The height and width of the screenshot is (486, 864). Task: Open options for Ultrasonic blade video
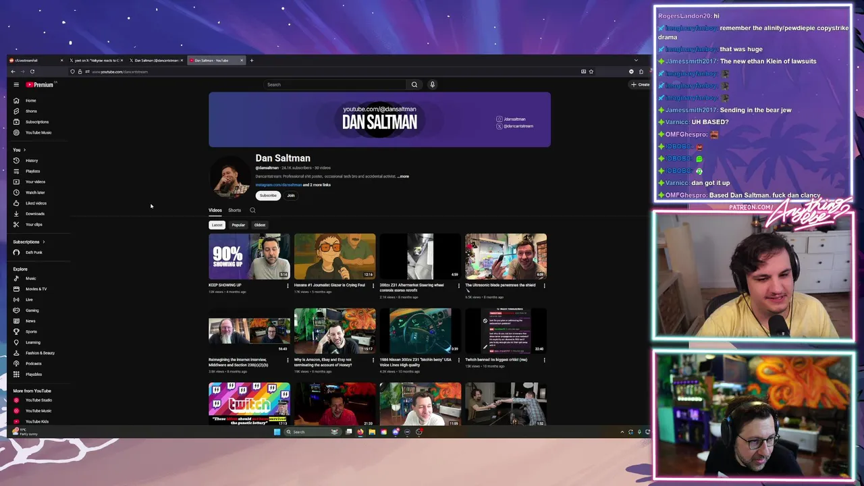(544, 286)
